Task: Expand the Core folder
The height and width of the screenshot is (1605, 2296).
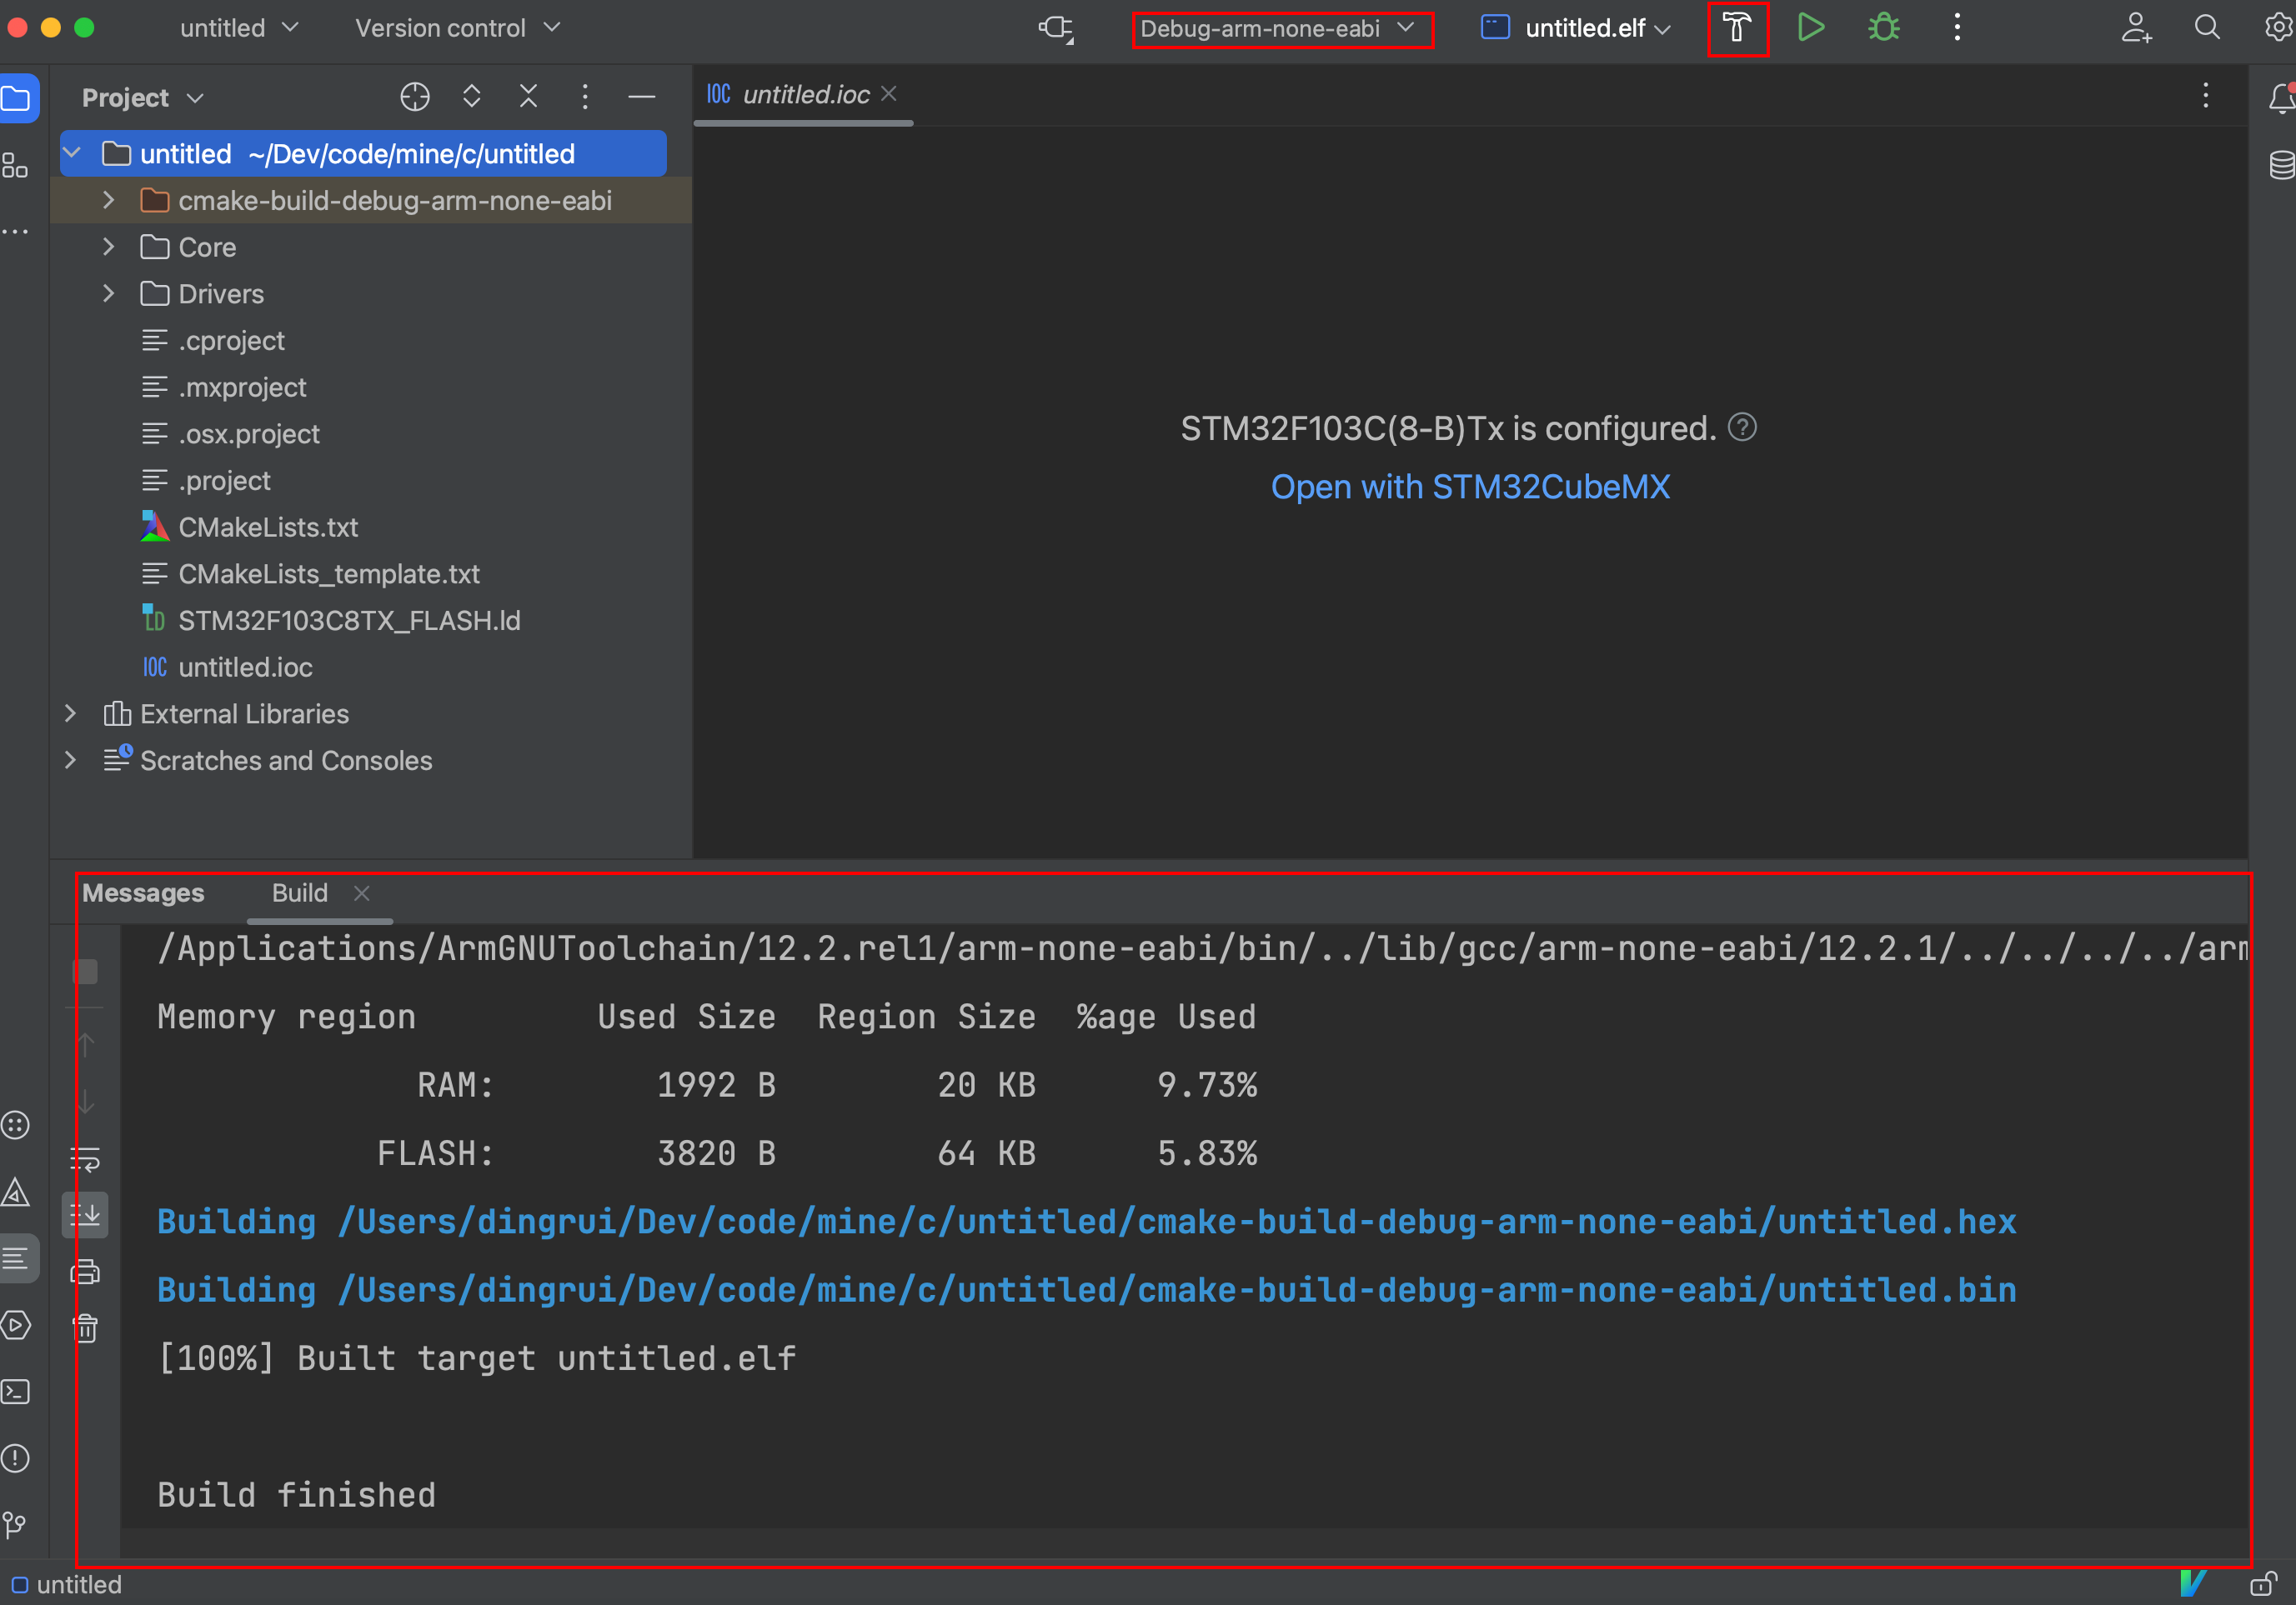Action: 109,247
